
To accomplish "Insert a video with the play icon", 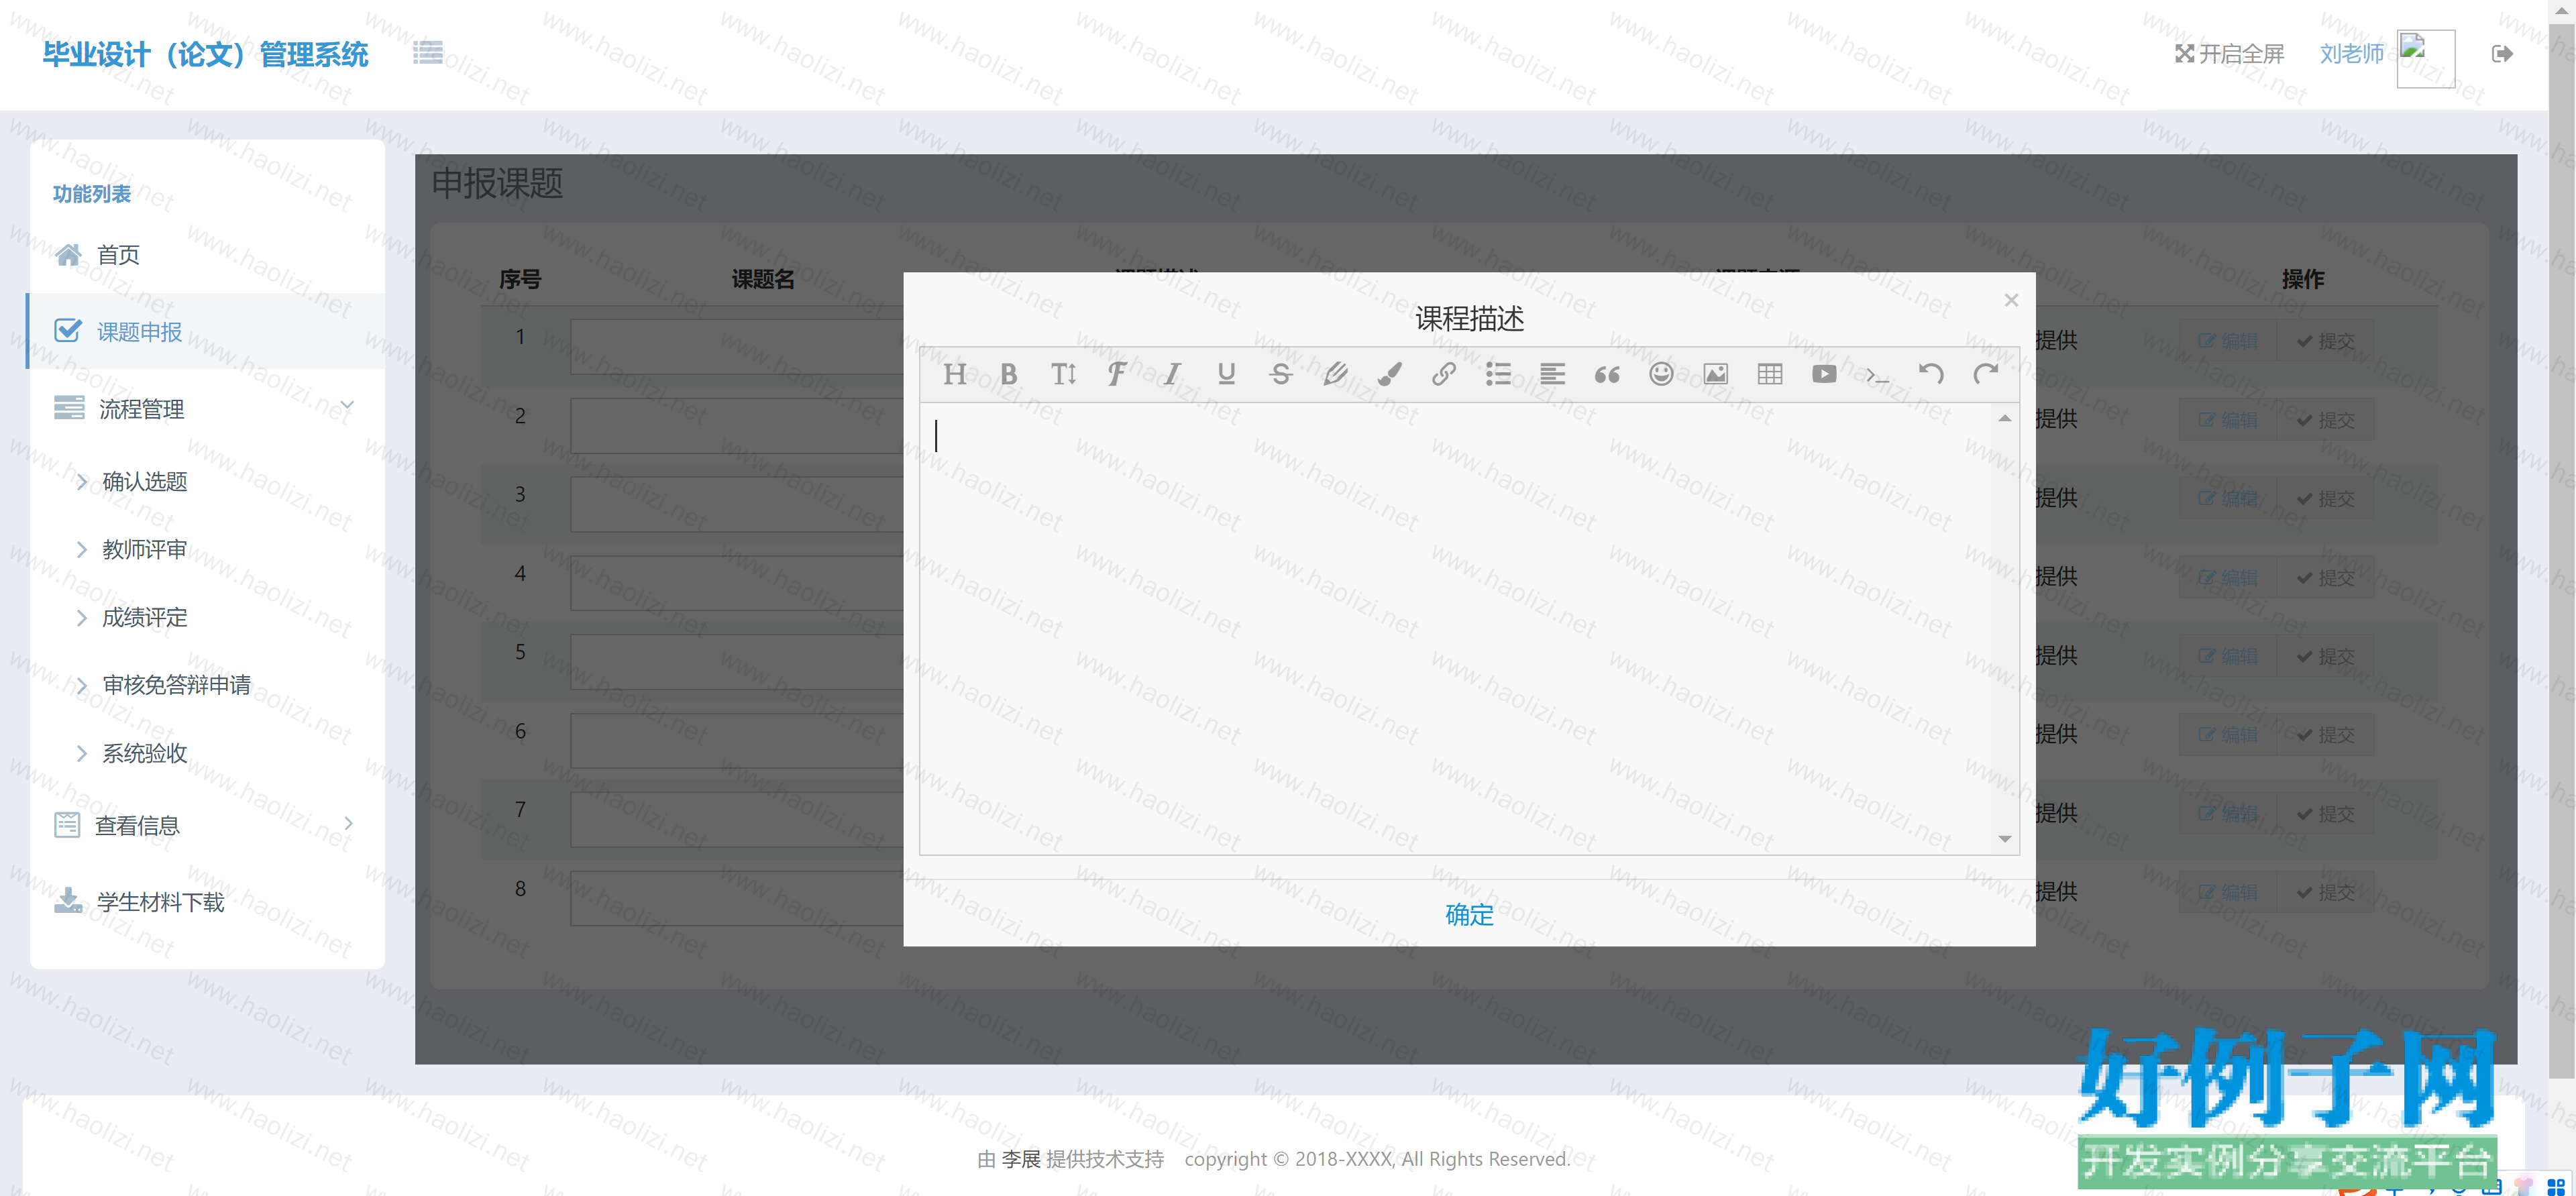I will [x=1823, y=374].
